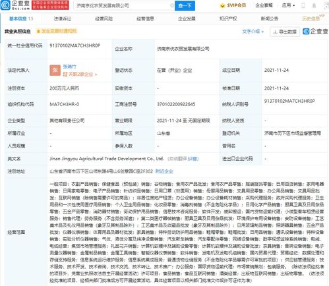Viewport: 329px width, 286px height.
Task: Click the 附近企业 link
Action: click(164, 171)
